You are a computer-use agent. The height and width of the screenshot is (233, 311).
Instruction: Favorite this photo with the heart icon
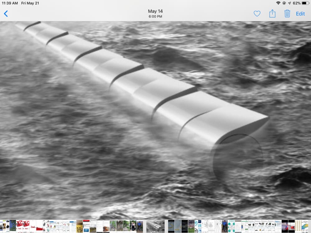257,14
